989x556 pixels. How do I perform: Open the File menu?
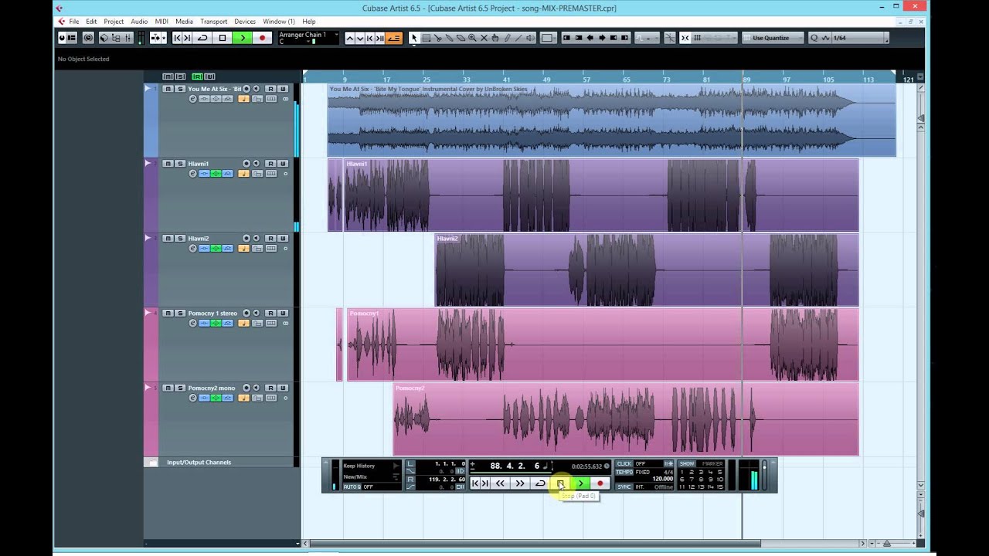(74, 22)
